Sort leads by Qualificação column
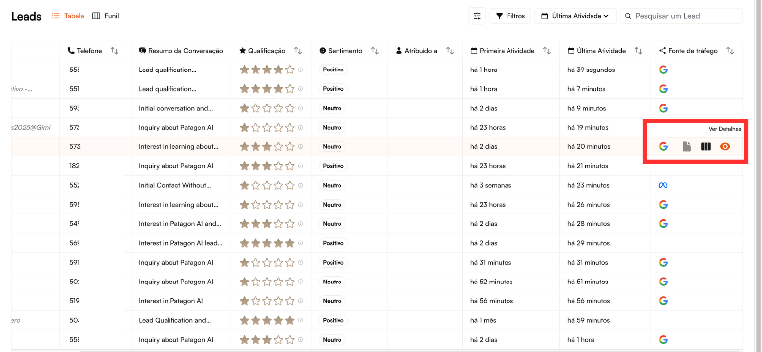Image resolution: width=762 pixels, height=352 pixels. tap(298, 51)
